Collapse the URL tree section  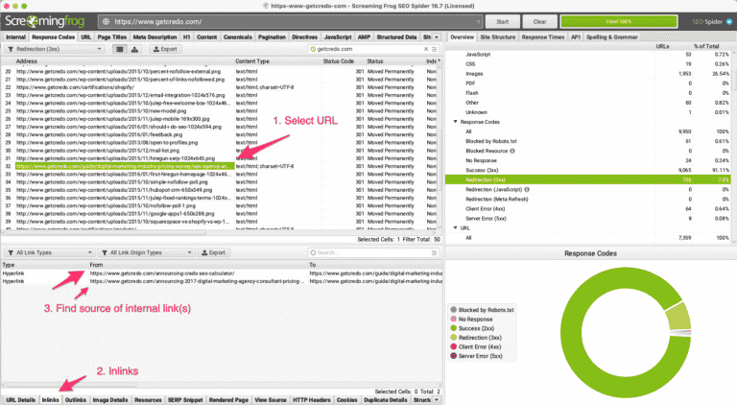coord(455,227)
